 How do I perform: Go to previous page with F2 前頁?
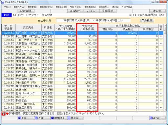[26, 118]
